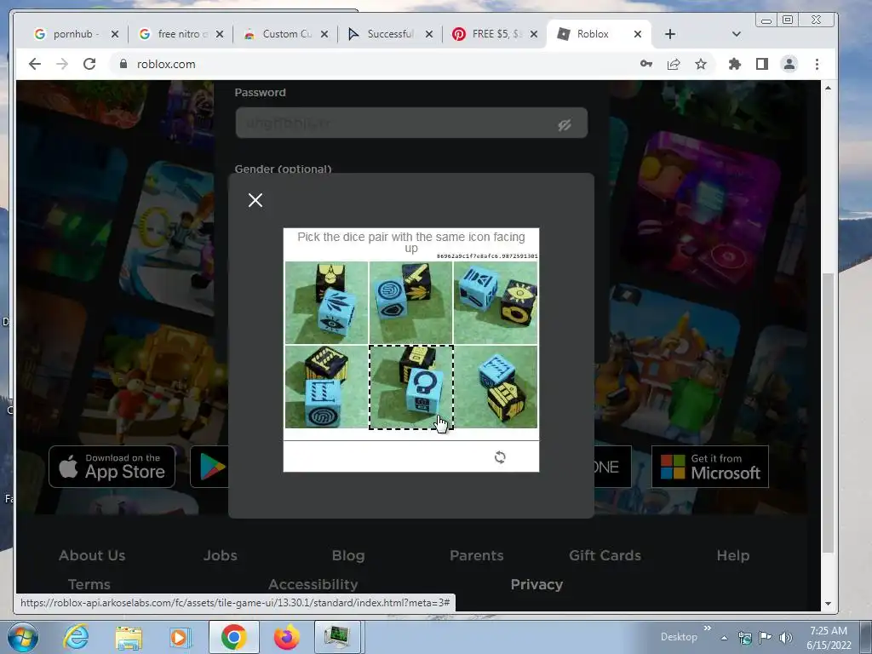The height and width of the screenshot is (654, 872).
Task: Expand the Desktop toolbar chevron
Action: [708, 628]
